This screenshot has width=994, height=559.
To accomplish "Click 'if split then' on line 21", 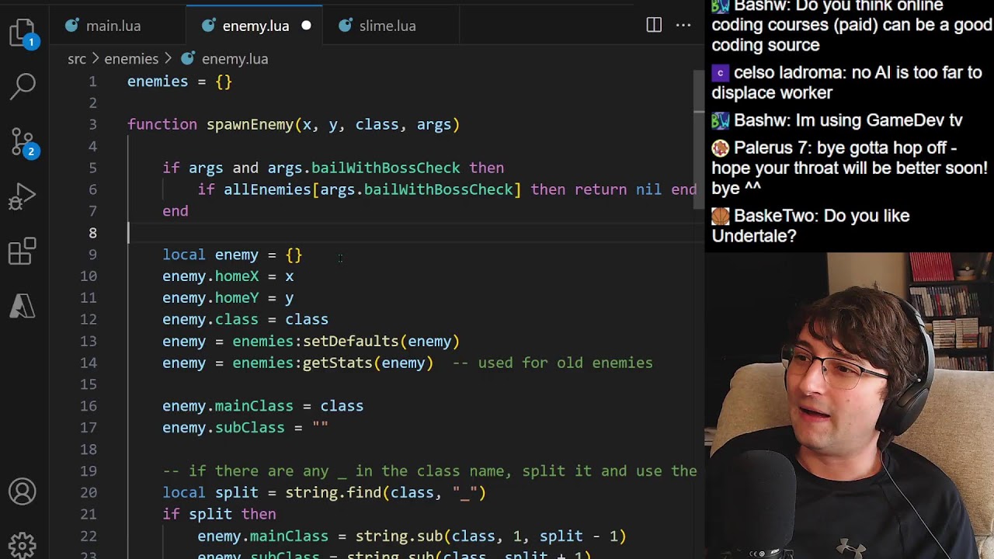I will coord(219,514).
